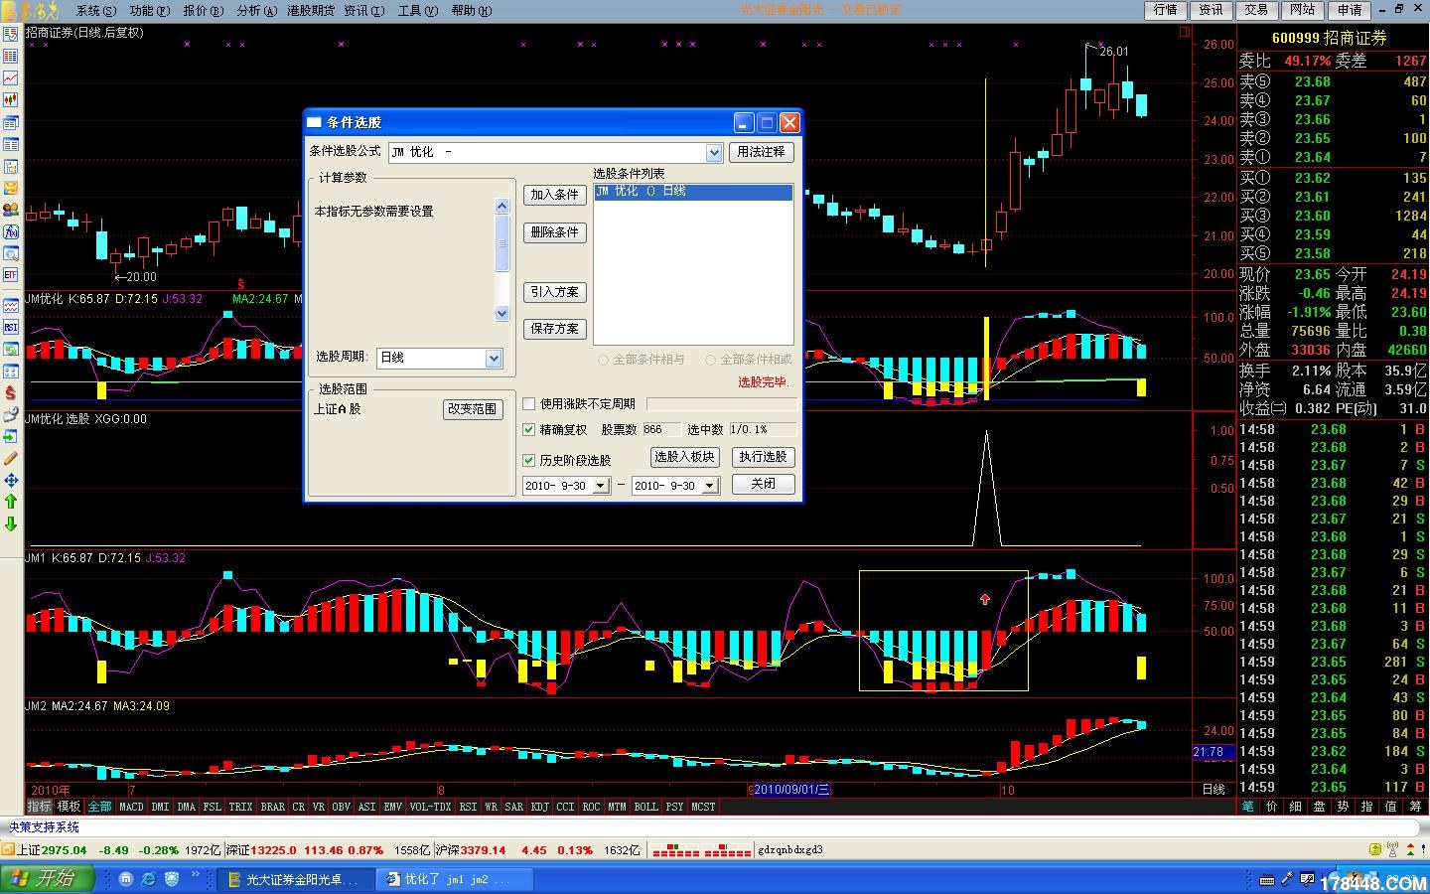Open the 报价 menu
Screen dimensions: 1430x894
(203, 10)
